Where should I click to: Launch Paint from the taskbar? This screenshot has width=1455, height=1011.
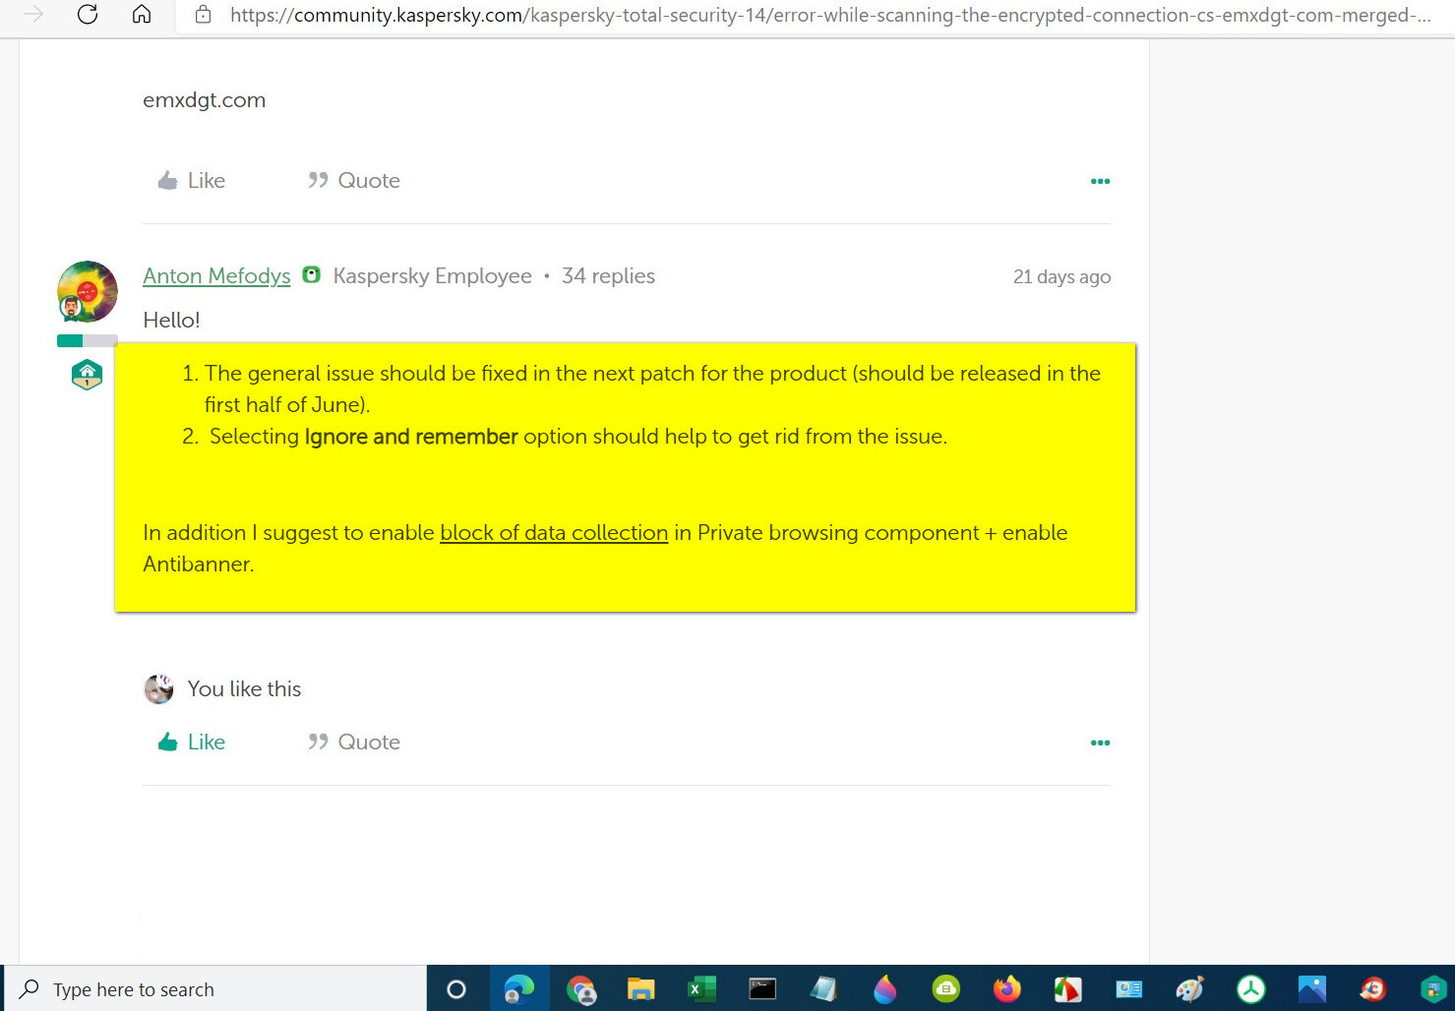(x=1190, y=989)
